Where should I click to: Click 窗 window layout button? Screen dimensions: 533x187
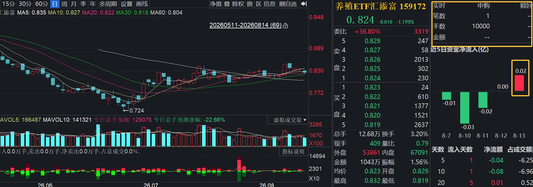(250, 4)
